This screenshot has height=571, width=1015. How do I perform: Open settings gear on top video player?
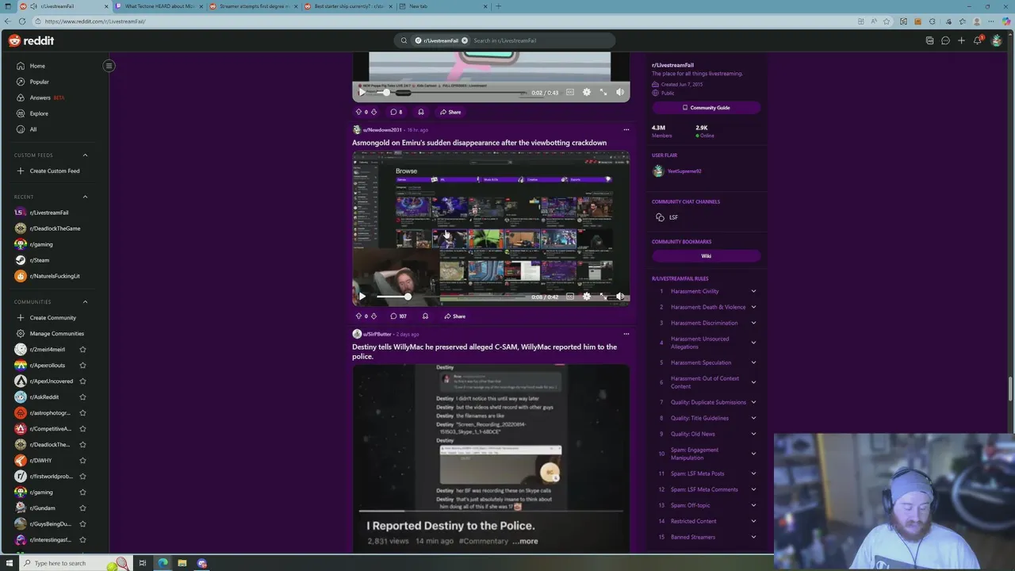pos(586,92)
